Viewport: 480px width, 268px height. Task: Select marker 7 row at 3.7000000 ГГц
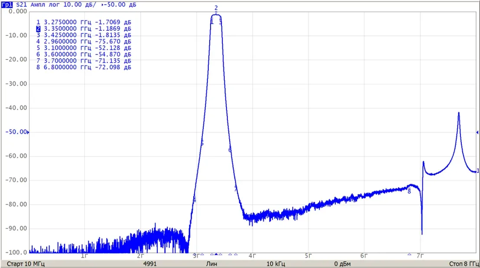pyautogui.click(x=84, y=61)
